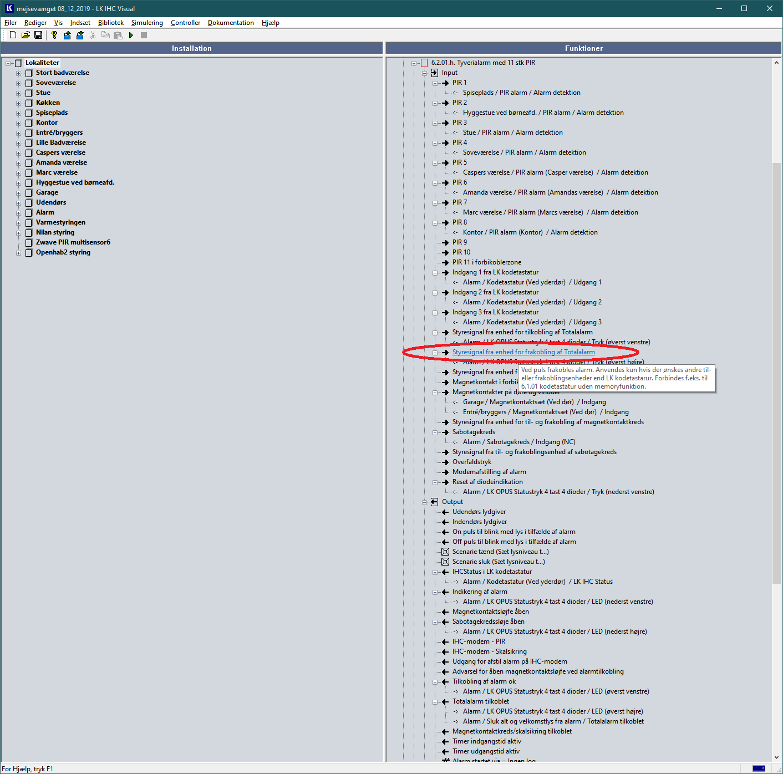
Task: Expand the Varmestyringen tree node
Action: pos(18,222)
